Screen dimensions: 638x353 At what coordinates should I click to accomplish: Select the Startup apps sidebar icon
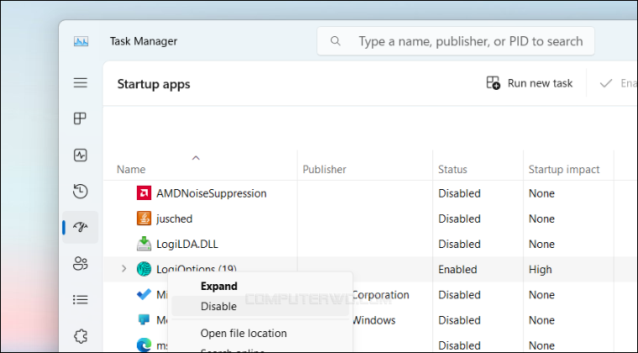click(x=80, y=227)
